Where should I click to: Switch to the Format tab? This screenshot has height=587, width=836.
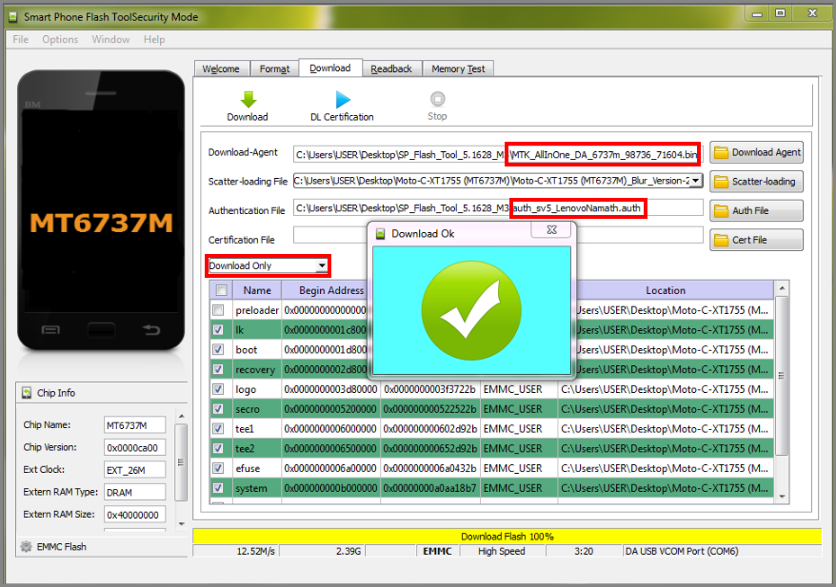click(274, 68)
